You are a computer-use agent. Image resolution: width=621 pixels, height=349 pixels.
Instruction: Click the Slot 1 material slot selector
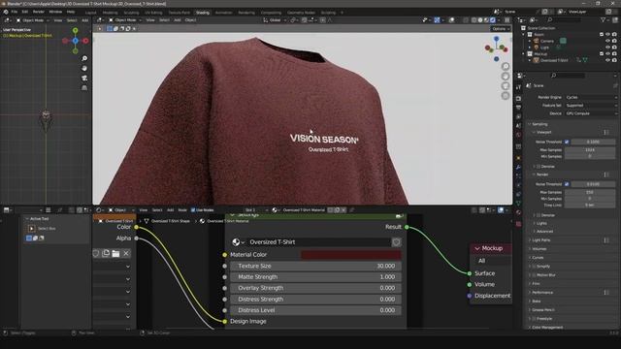[x=255, y=210]
